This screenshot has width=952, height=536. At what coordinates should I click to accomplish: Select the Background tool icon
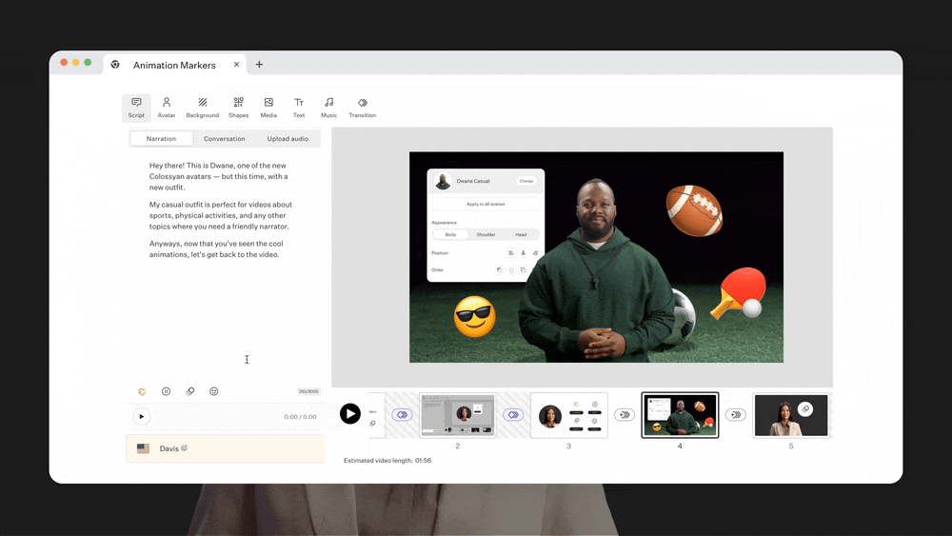(202, 107)
